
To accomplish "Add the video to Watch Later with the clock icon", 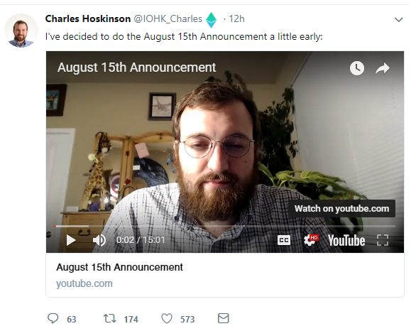I will click(x=357, y=68).
